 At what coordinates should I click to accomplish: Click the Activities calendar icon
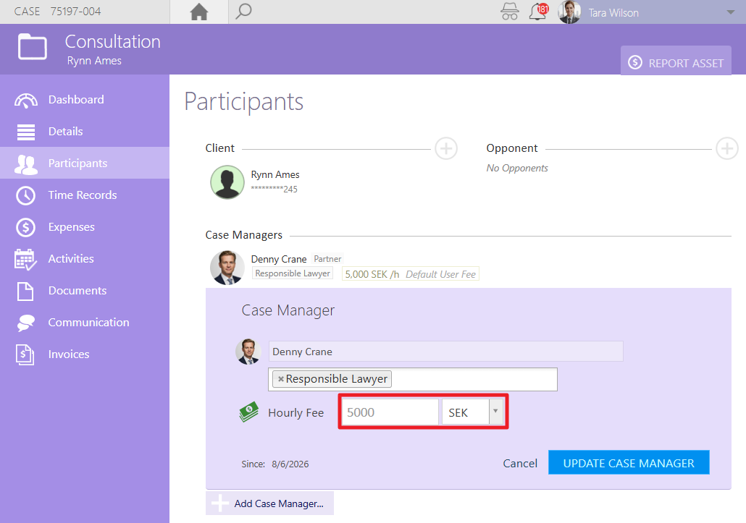25,260
